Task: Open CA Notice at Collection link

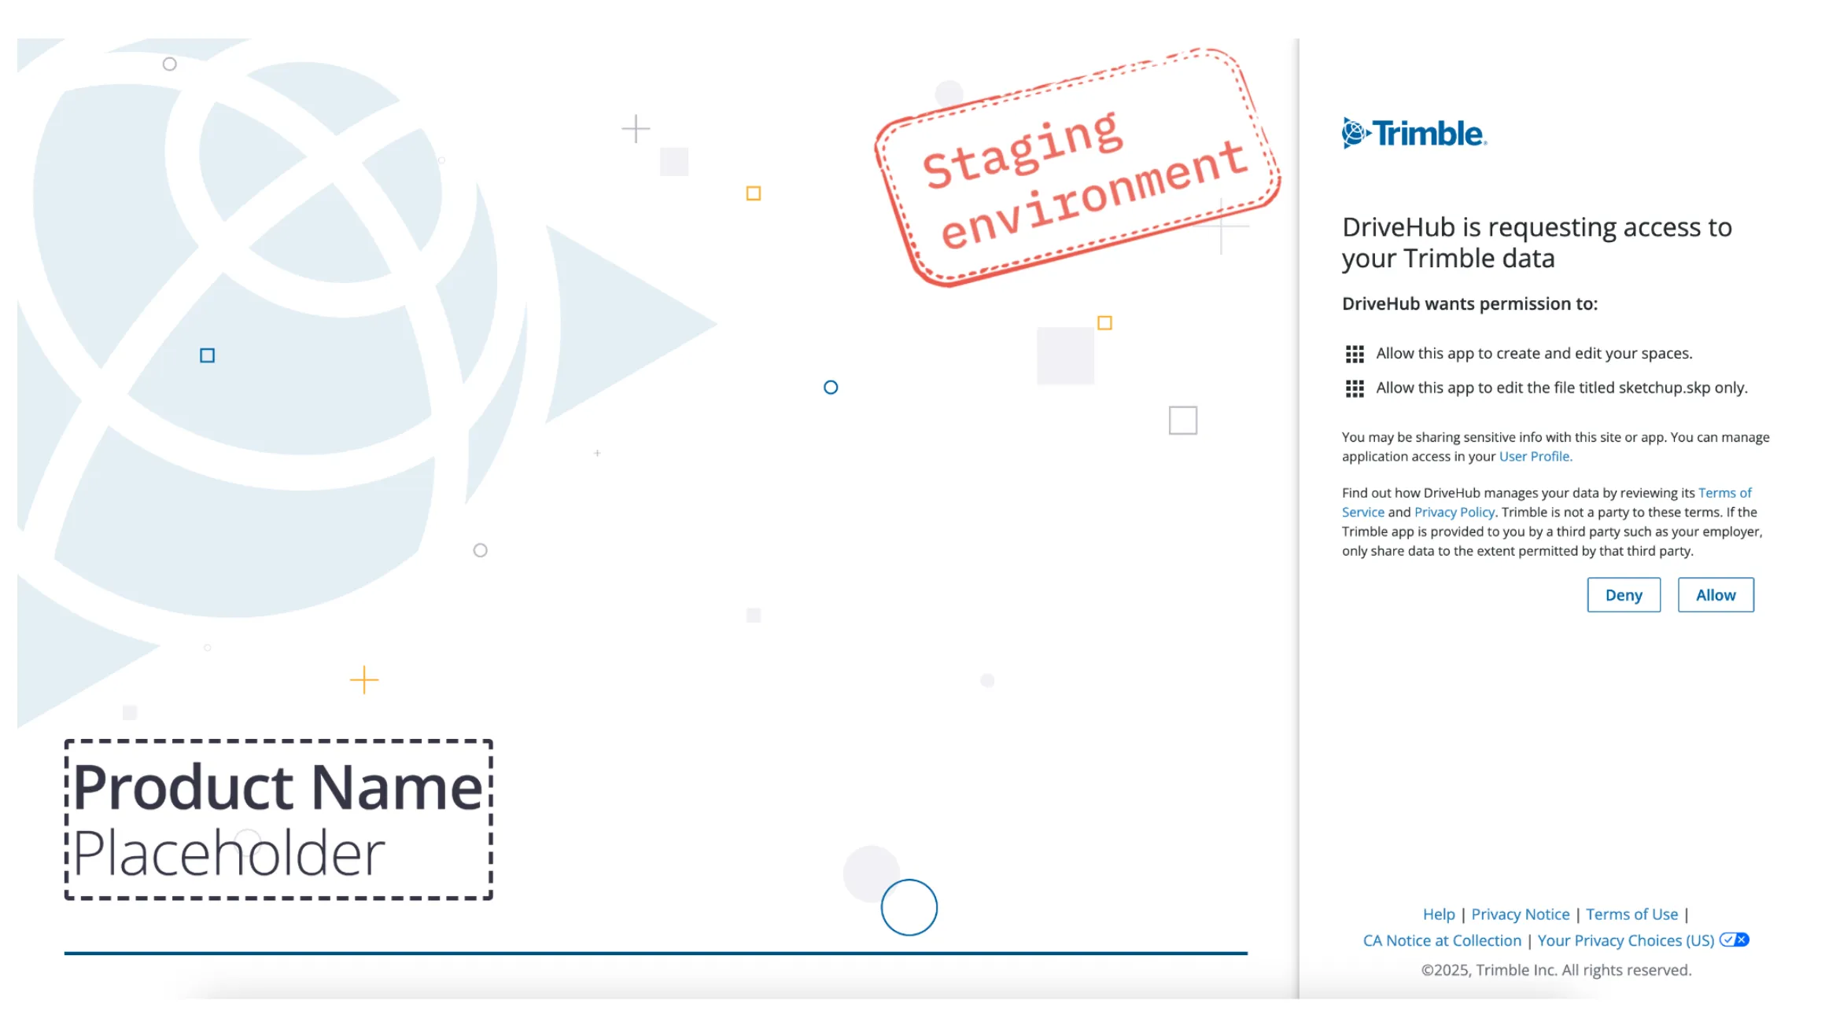Action: 1442,940
